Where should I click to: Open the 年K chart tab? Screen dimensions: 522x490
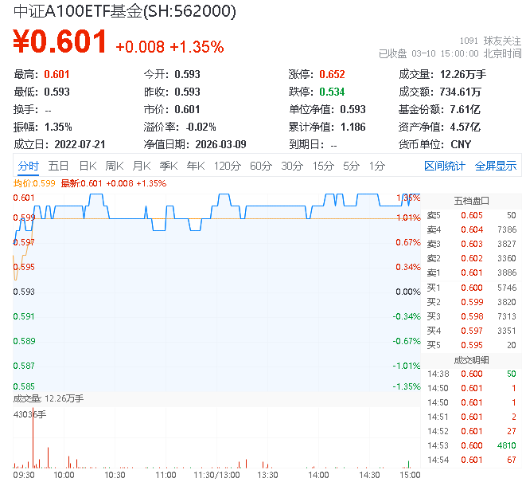point(195,166)
